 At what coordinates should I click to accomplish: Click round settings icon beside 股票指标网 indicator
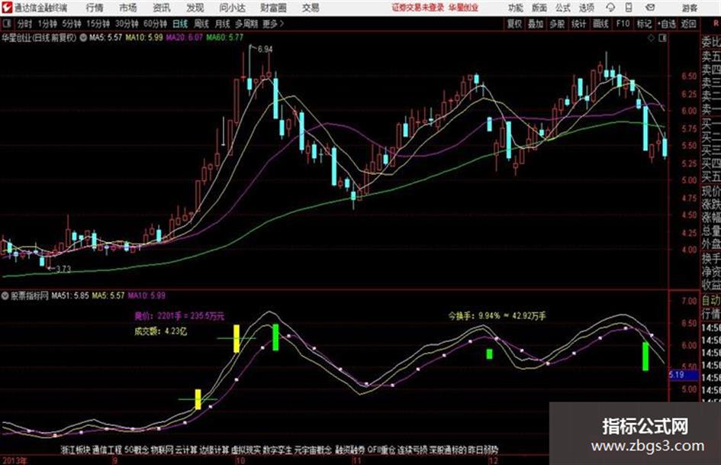5,295
